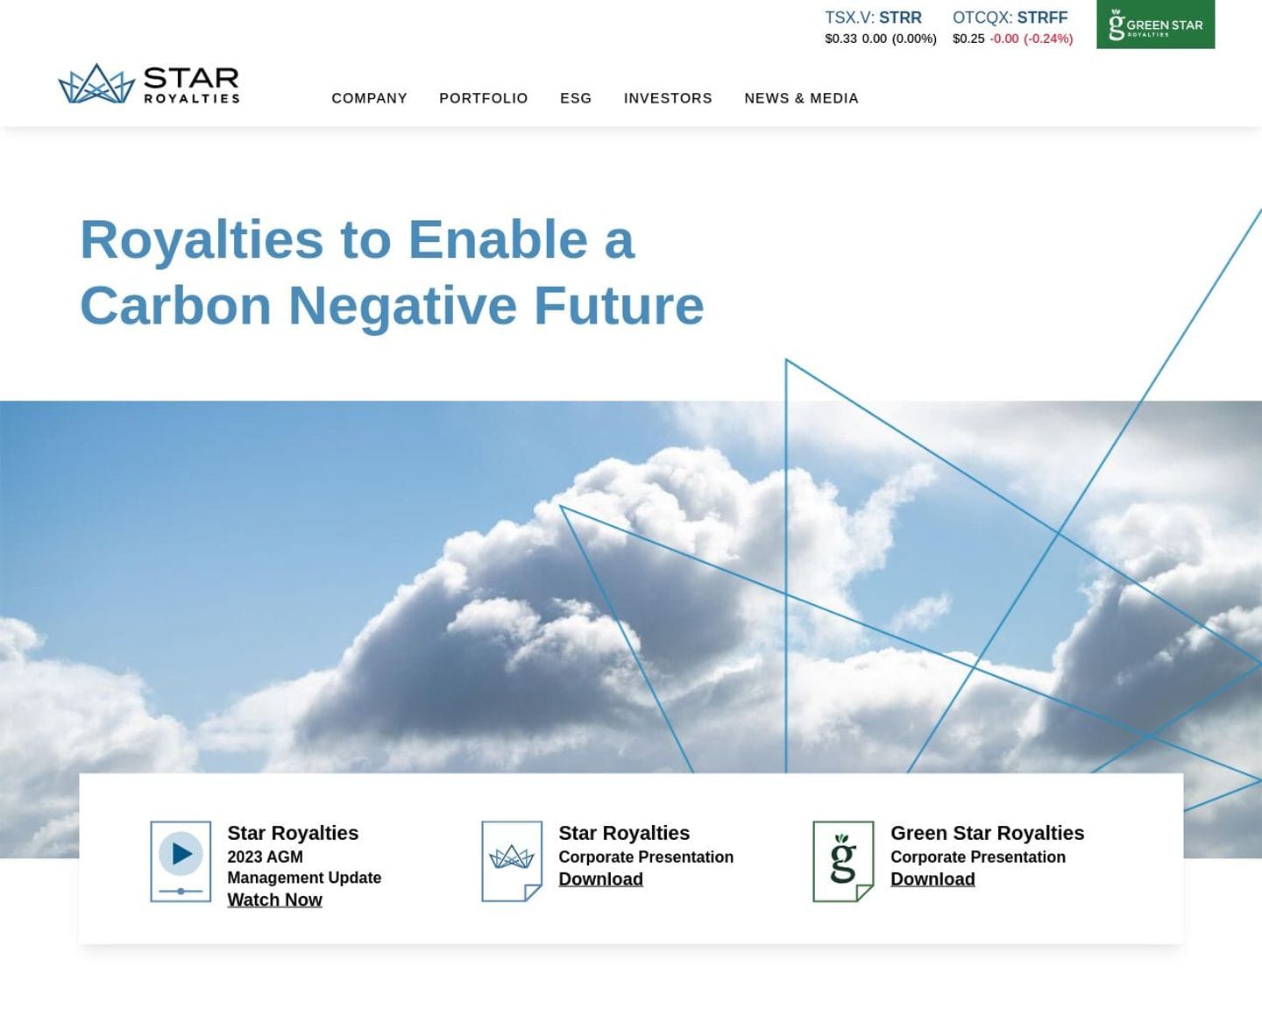Click the Star Royalties presentation document icon
1262x1010 pixels.
(x=512, y=860)
